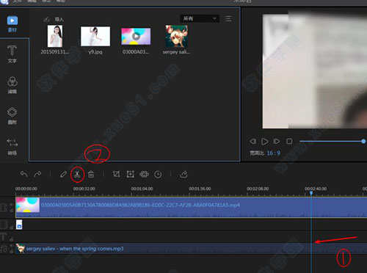Select the 201509131... portrait image thumbnail
367x273 pixels.
pyautogui.click(x=55, y=36)
